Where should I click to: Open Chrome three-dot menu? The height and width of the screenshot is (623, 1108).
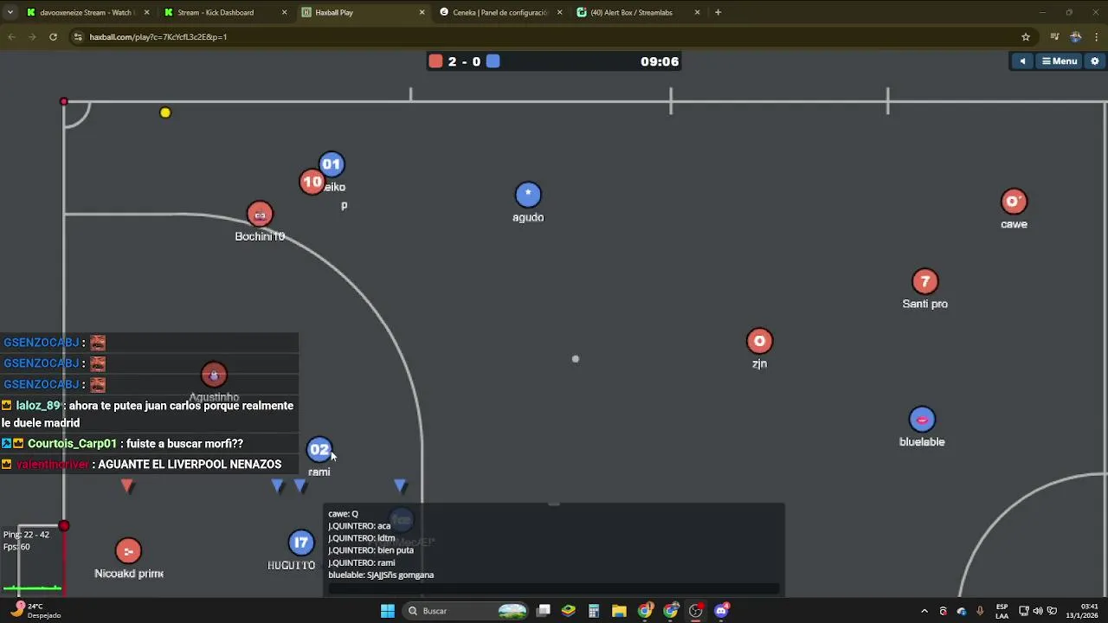[1098, 37]
